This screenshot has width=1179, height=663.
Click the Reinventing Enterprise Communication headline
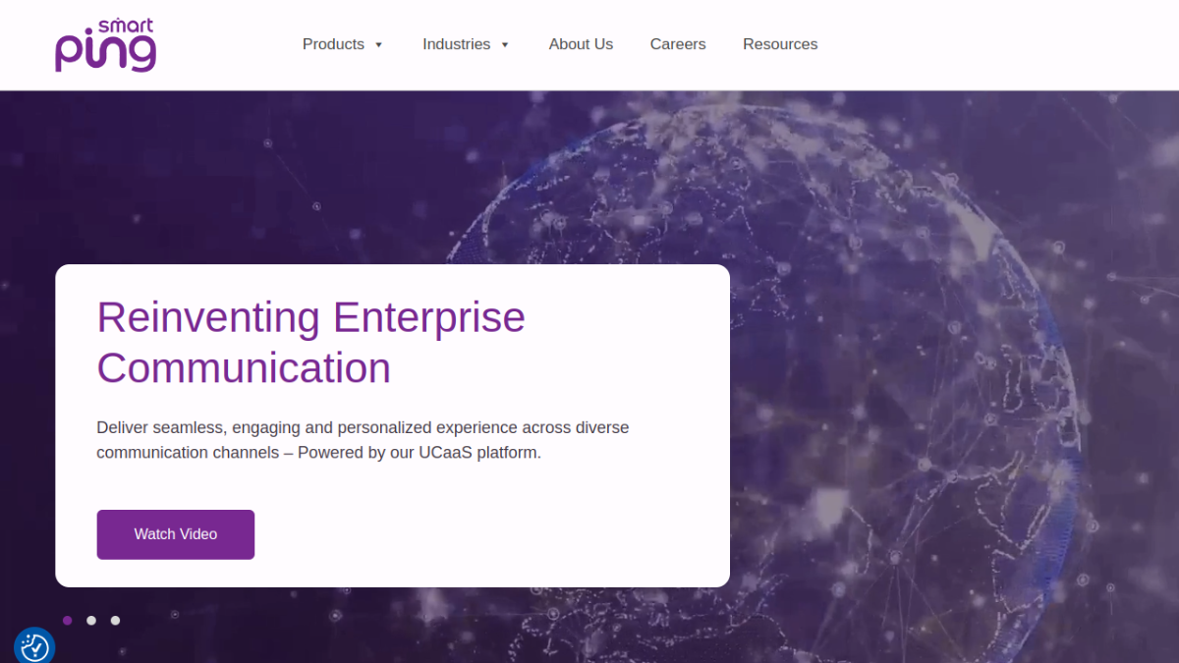310,343
